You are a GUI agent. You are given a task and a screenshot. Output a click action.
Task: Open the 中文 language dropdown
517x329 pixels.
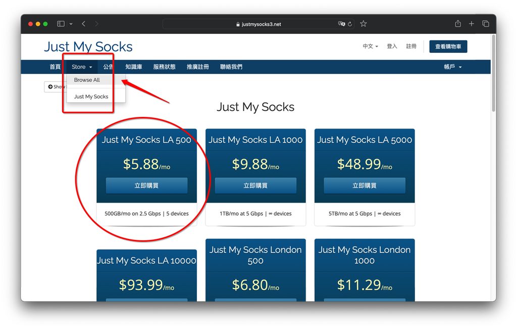point(370,46)
